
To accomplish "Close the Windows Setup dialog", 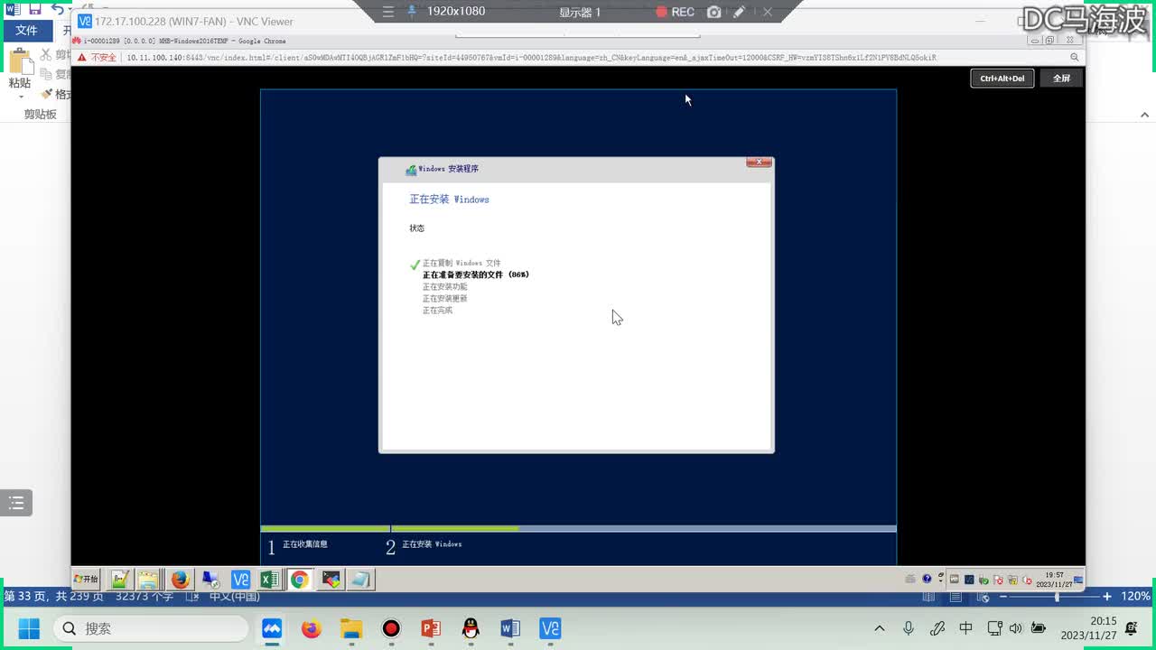I will 759,162.
